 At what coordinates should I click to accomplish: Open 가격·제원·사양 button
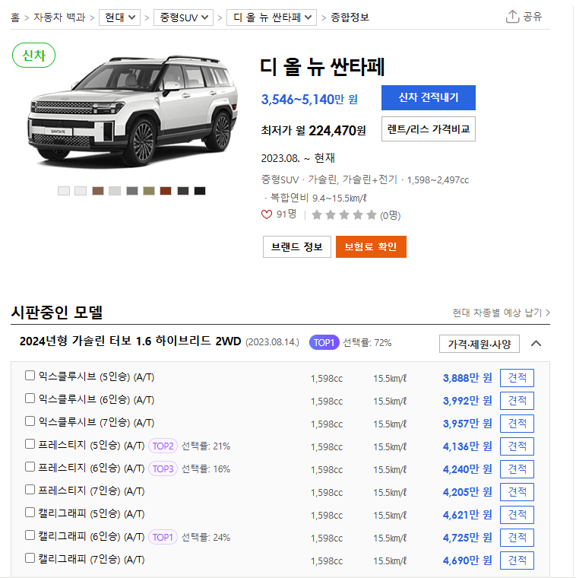tap(479, 344)
